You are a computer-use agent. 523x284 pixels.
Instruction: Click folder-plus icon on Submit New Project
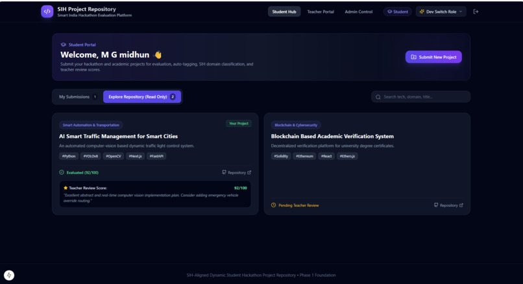coord(413,57)
